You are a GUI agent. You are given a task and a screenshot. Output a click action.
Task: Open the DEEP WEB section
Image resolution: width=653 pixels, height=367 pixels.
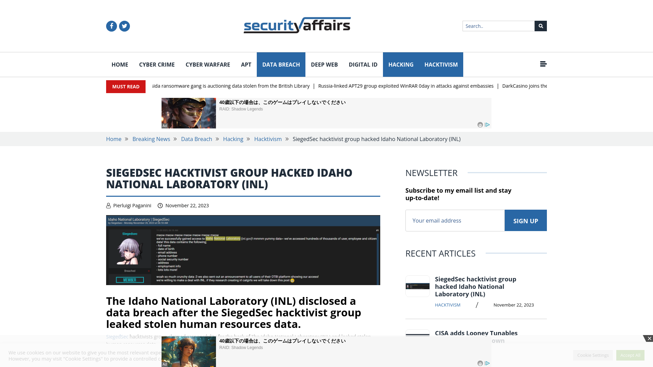pyautogui.click(x=324, y=65)
